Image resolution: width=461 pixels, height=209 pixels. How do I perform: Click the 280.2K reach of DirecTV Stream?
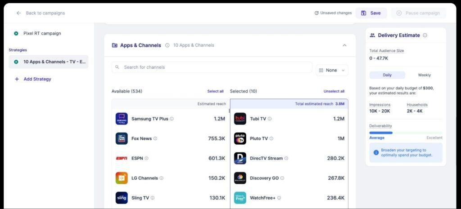[x=336, y=158]
